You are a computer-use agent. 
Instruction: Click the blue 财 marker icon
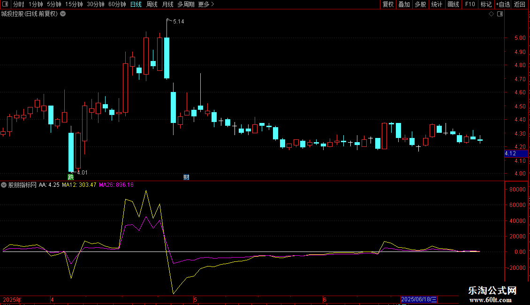tap(186, 177)
